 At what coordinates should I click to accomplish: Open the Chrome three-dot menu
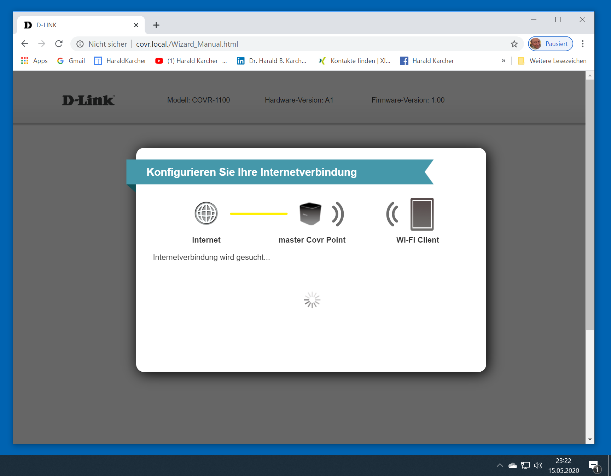(583, 44)
